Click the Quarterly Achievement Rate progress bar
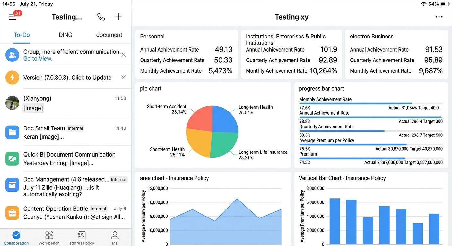Viewport: 452px width, 246px height. coord(371,131)
